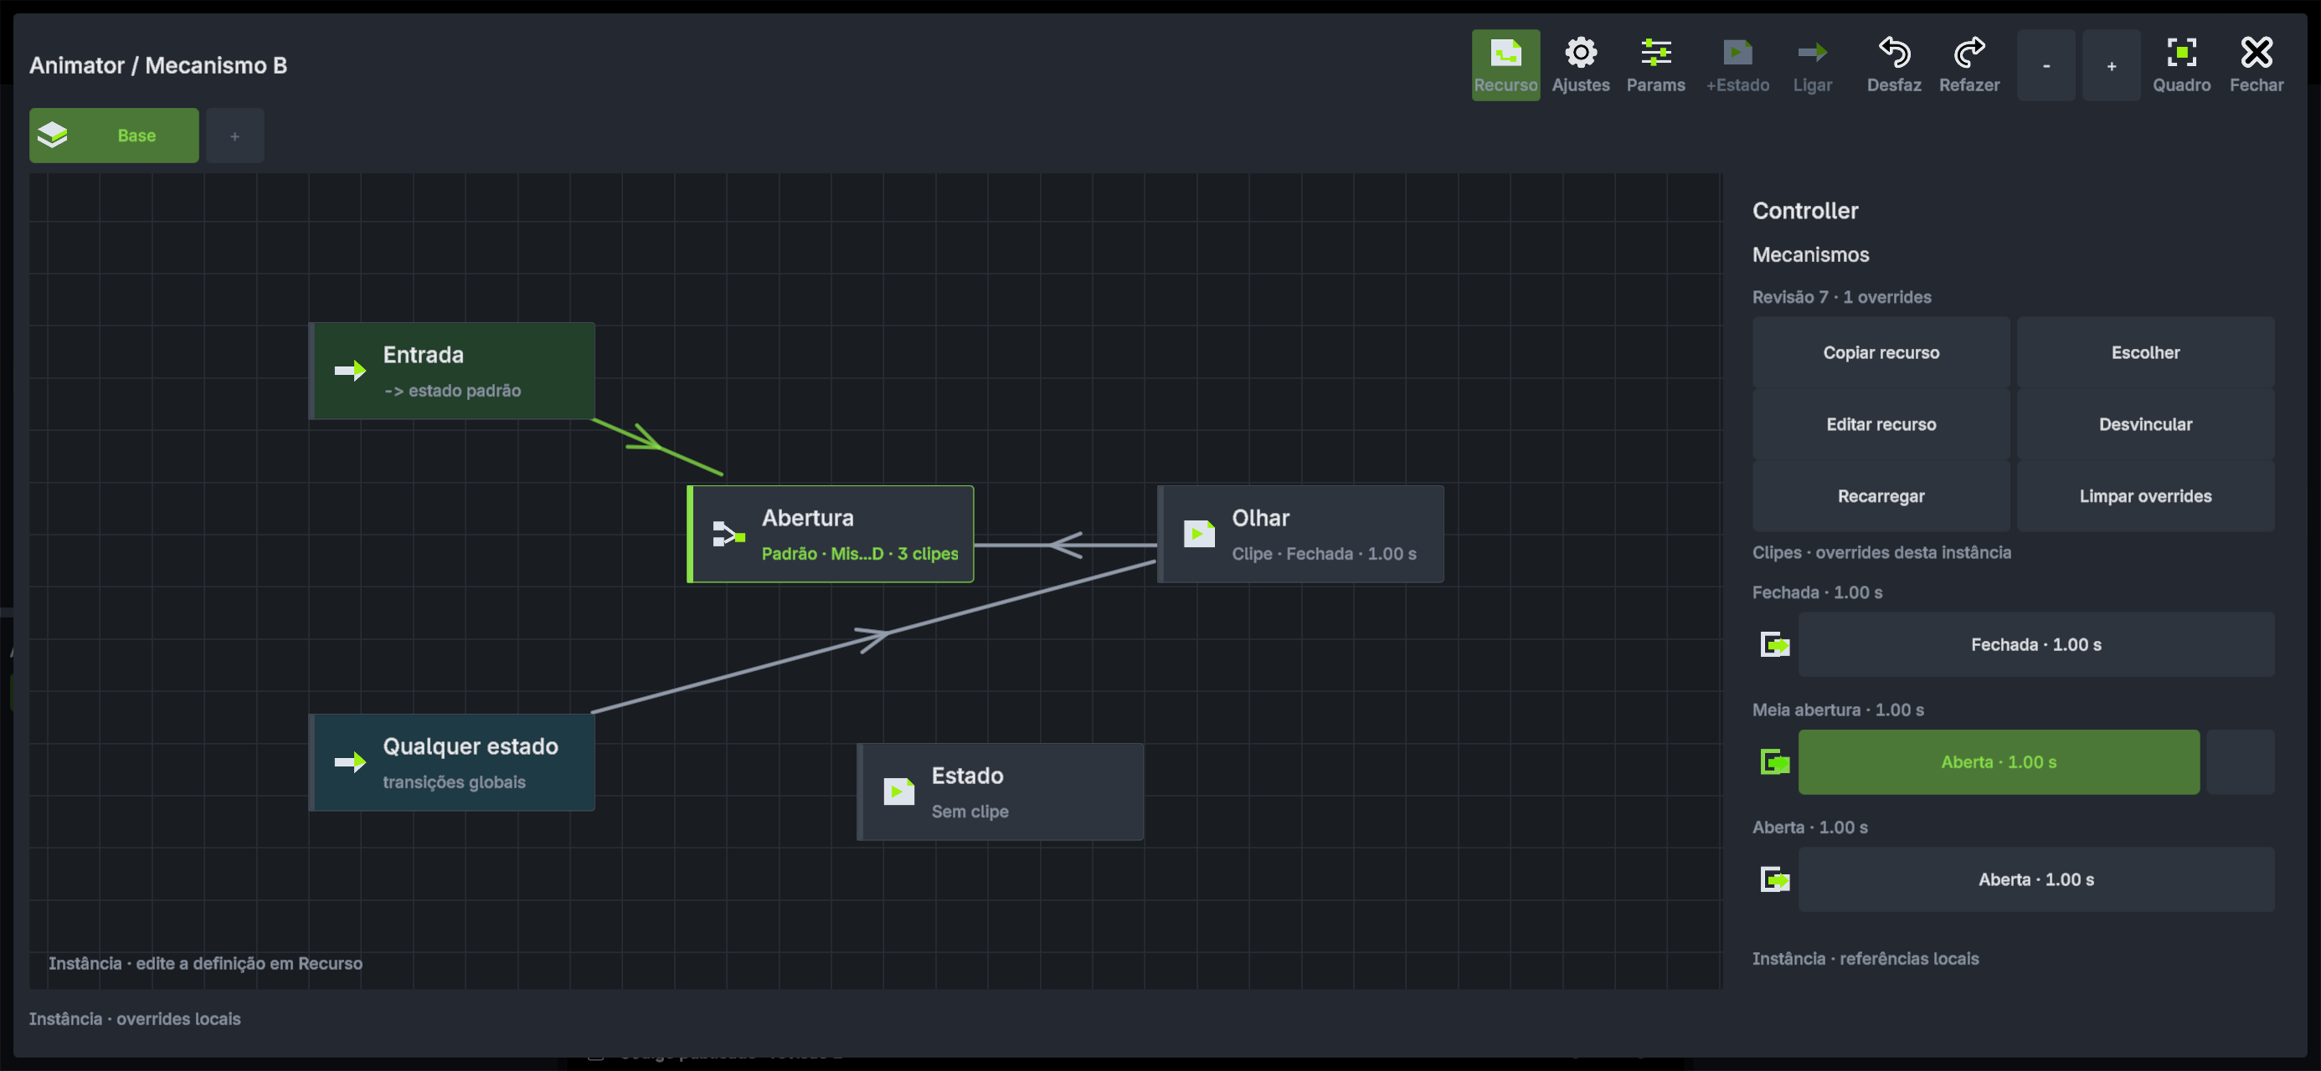Select the Base layer tab

114,135
